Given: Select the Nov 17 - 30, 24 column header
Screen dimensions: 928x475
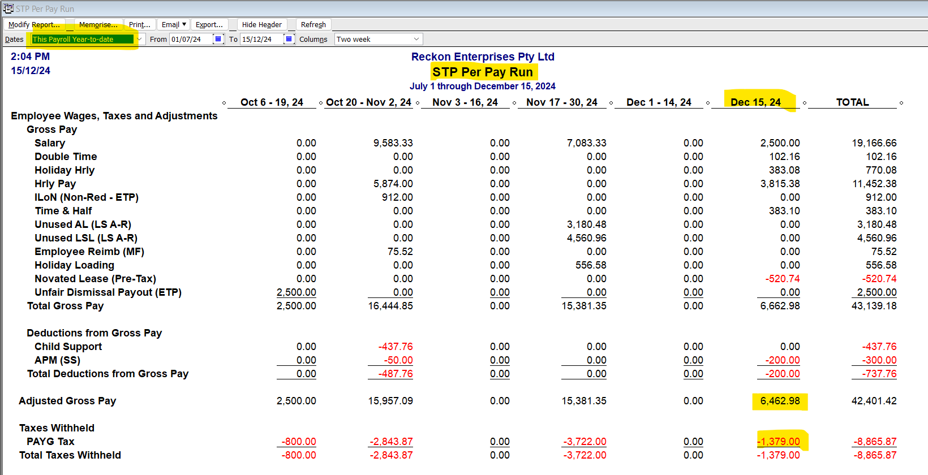Looking at the screenshot, I should click(562, 102).
